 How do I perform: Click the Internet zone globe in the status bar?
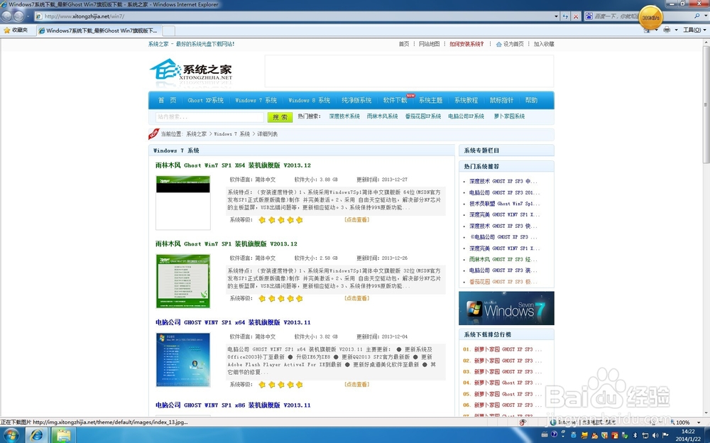tap(553, 422)
